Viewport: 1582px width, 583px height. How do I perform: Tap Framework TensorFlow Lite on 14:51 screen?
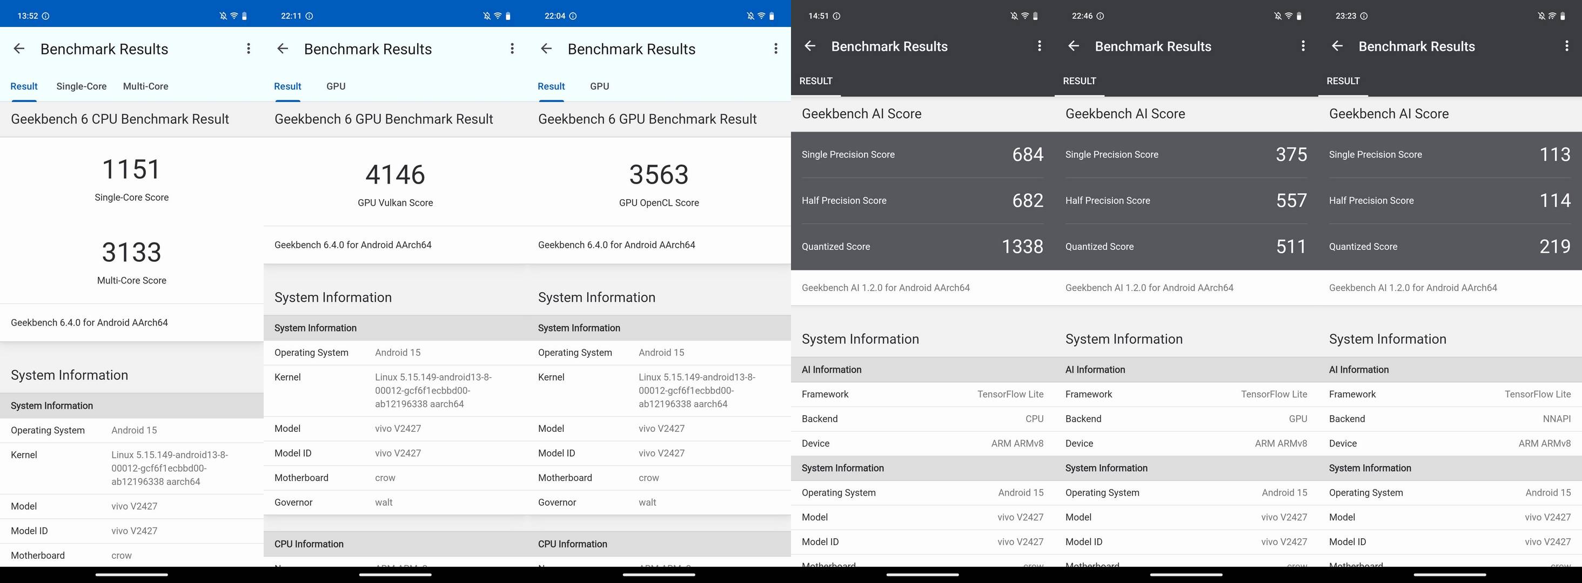point(922,395)
